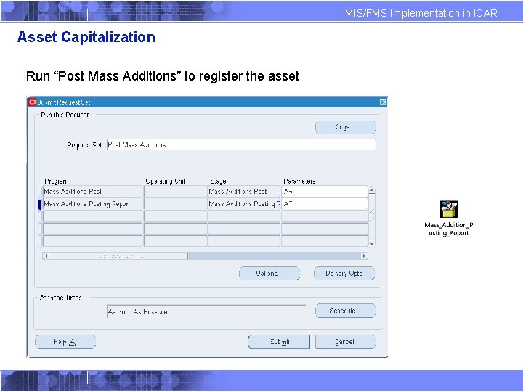Open the Mass_Addition_Posting Report embedded file icon

pyautogui.click(x=449, y=219)
